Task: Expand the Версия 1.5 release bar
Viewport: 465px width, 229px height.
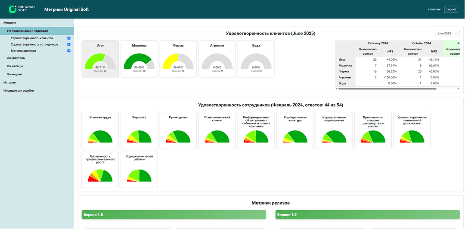Action: point(174,214)
